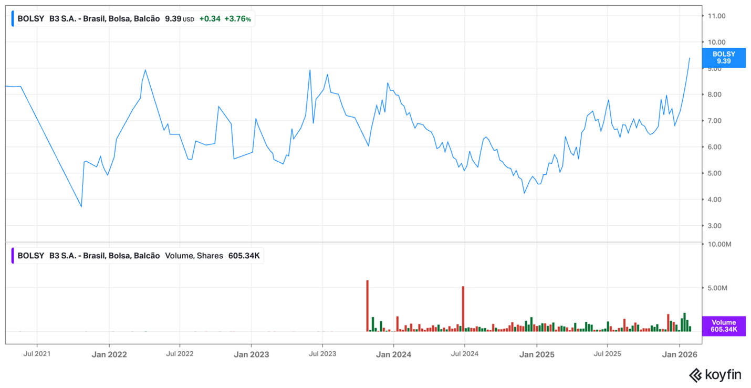This screenshot has width=751, height=388.
Task: Click the 'Volume, Shares' legend label
Action: (x=194, y=256)
